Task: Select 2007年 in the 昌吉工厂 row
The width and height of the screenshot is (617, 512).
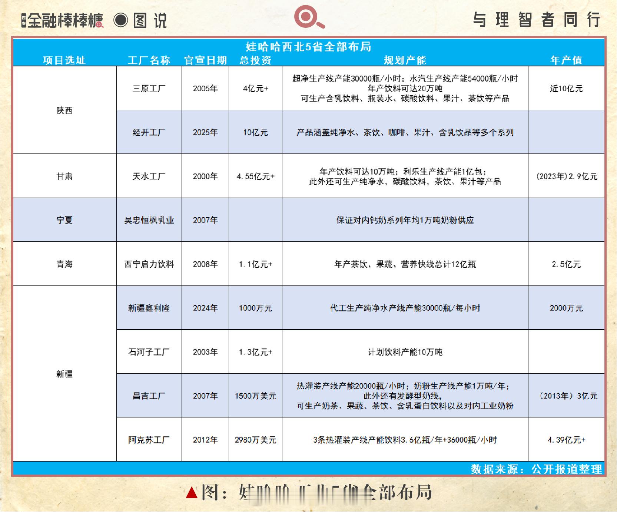Action: pyautogui.click(x=205, y=396)
